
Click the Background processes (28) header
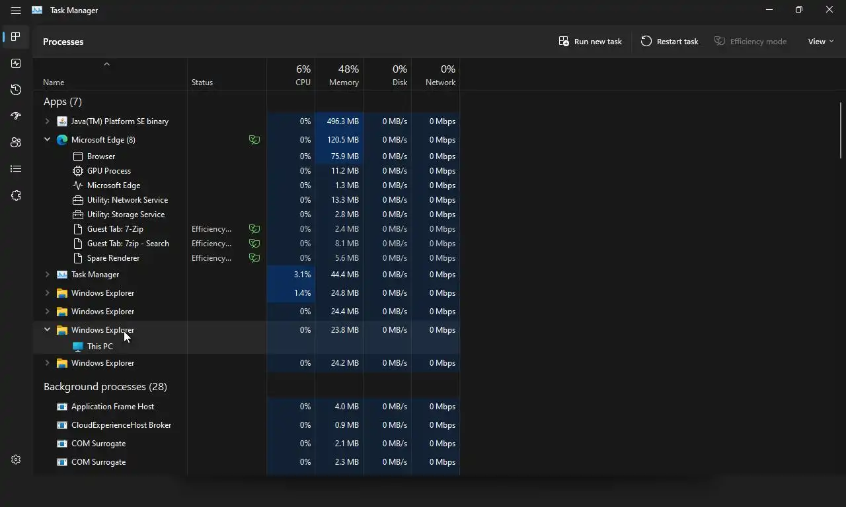coord(105,387)
